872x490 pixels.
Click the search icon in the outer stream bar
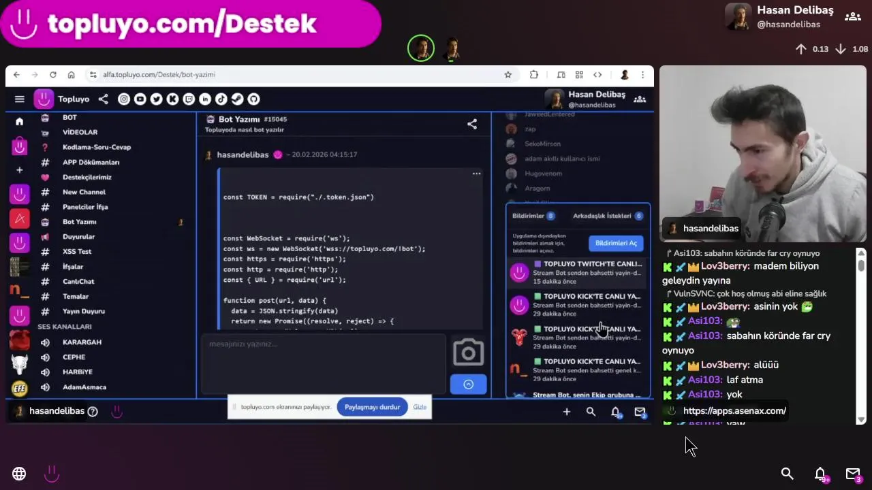click(787, 474)
